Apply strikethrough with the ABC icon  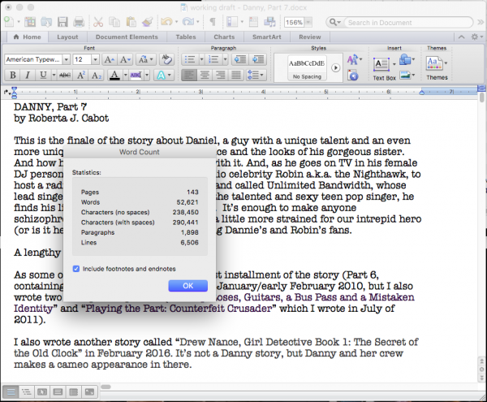(65, 76)
